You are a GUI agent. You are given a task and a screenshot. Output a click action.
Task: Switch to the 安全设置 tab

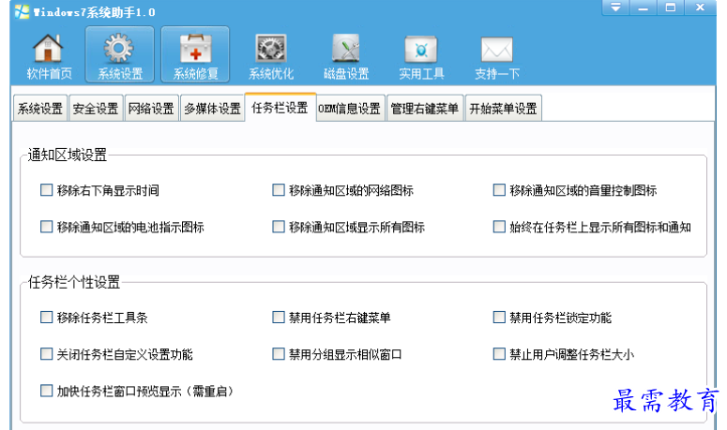pos(96,109)
